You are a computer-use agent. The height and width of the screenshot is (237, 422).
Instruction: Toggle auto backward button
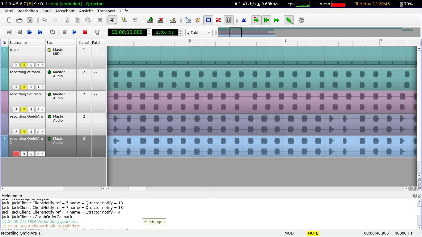click(x=266, y=20)
